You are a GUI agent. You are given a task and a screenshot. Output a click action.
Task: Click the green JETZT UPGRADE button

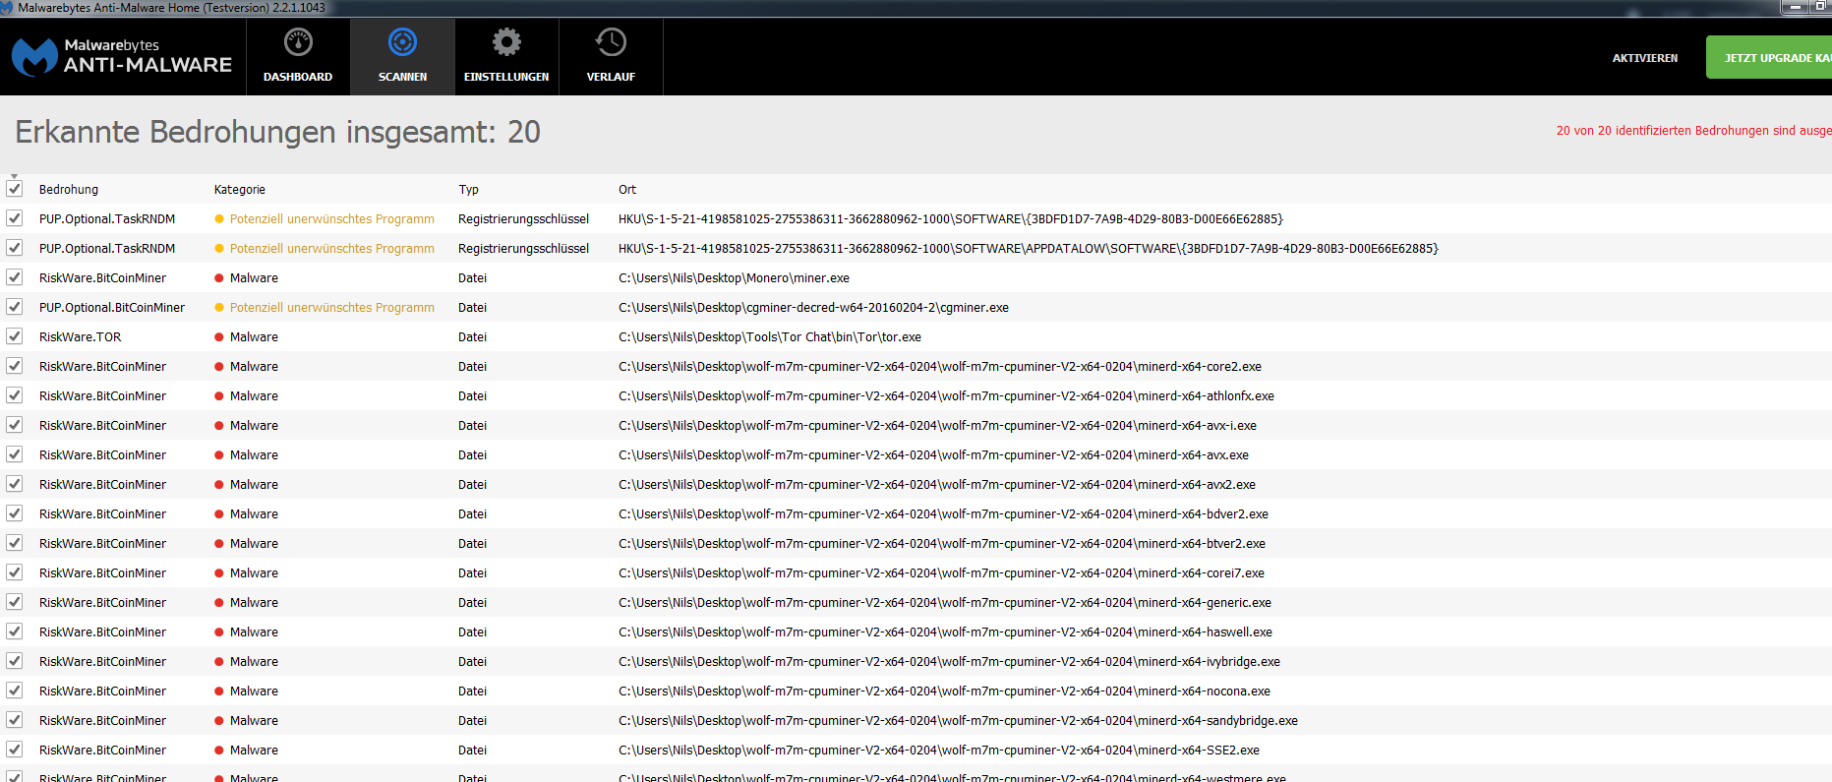tap(1768, 57)
